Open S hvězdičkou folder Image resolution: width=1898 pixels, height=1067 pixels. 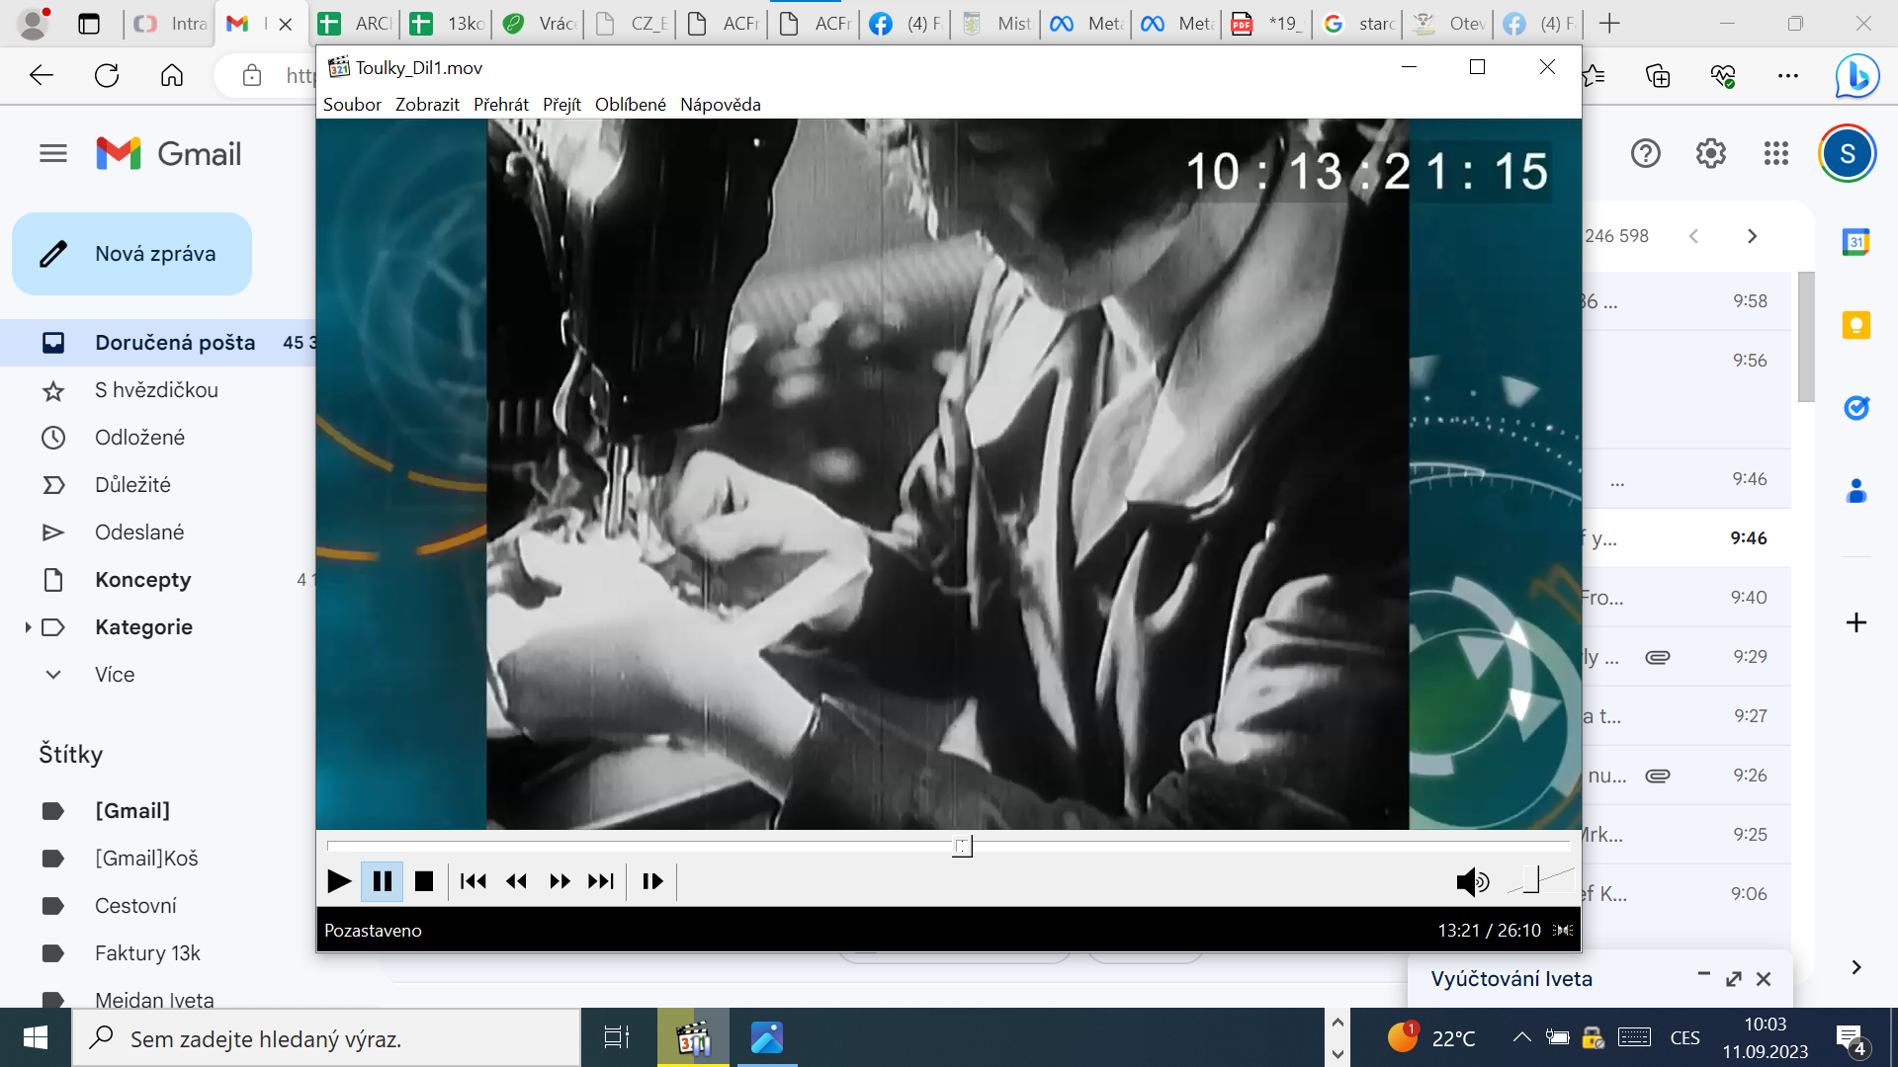[x=158, y=390]
